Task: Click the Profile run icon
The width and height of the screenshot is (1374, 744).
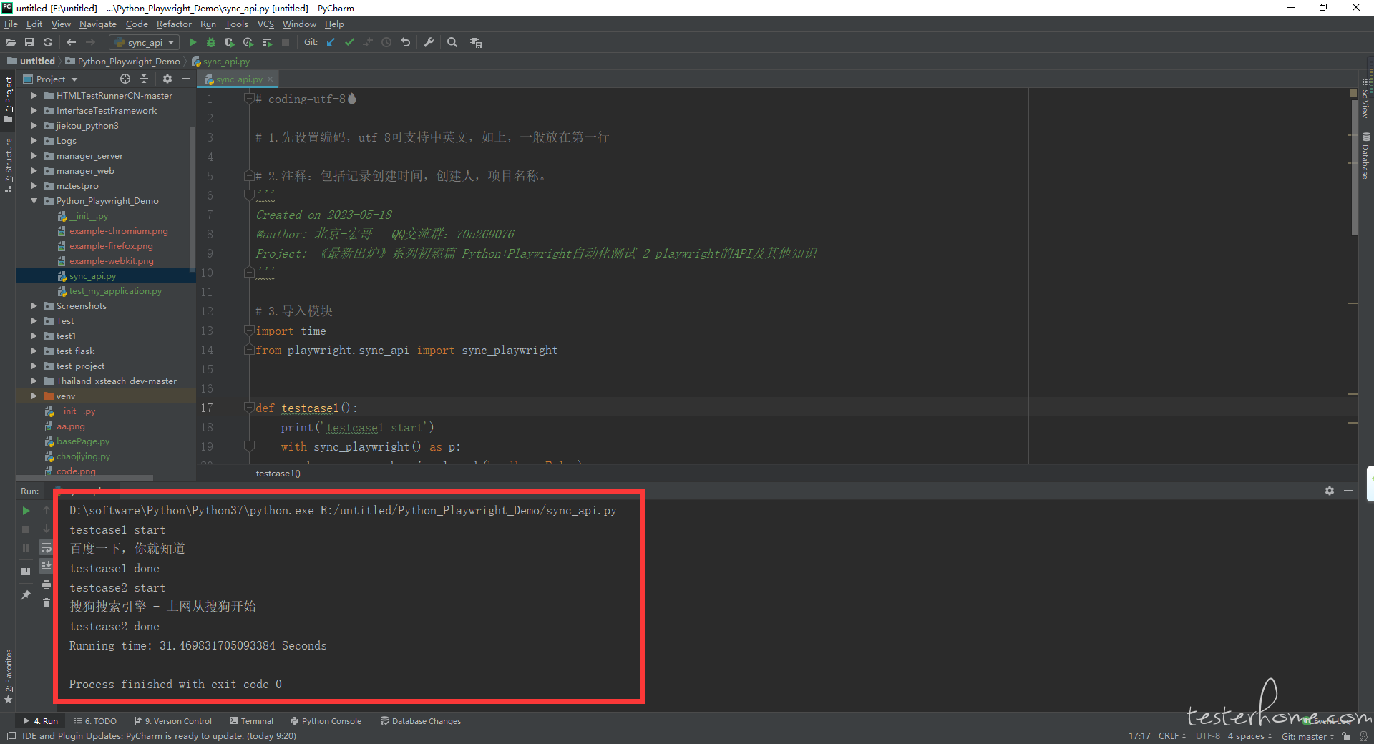Action: pos(248,43)
